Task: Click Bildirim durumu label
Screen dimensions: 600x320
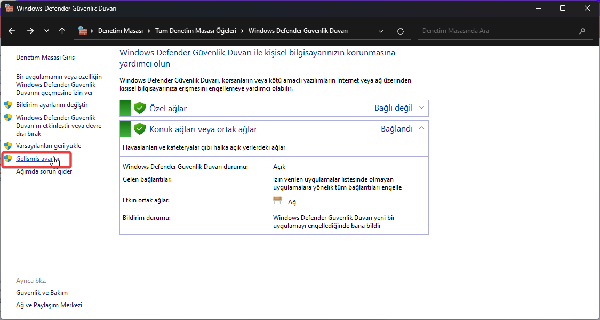Action: click(x=147, y=218)
